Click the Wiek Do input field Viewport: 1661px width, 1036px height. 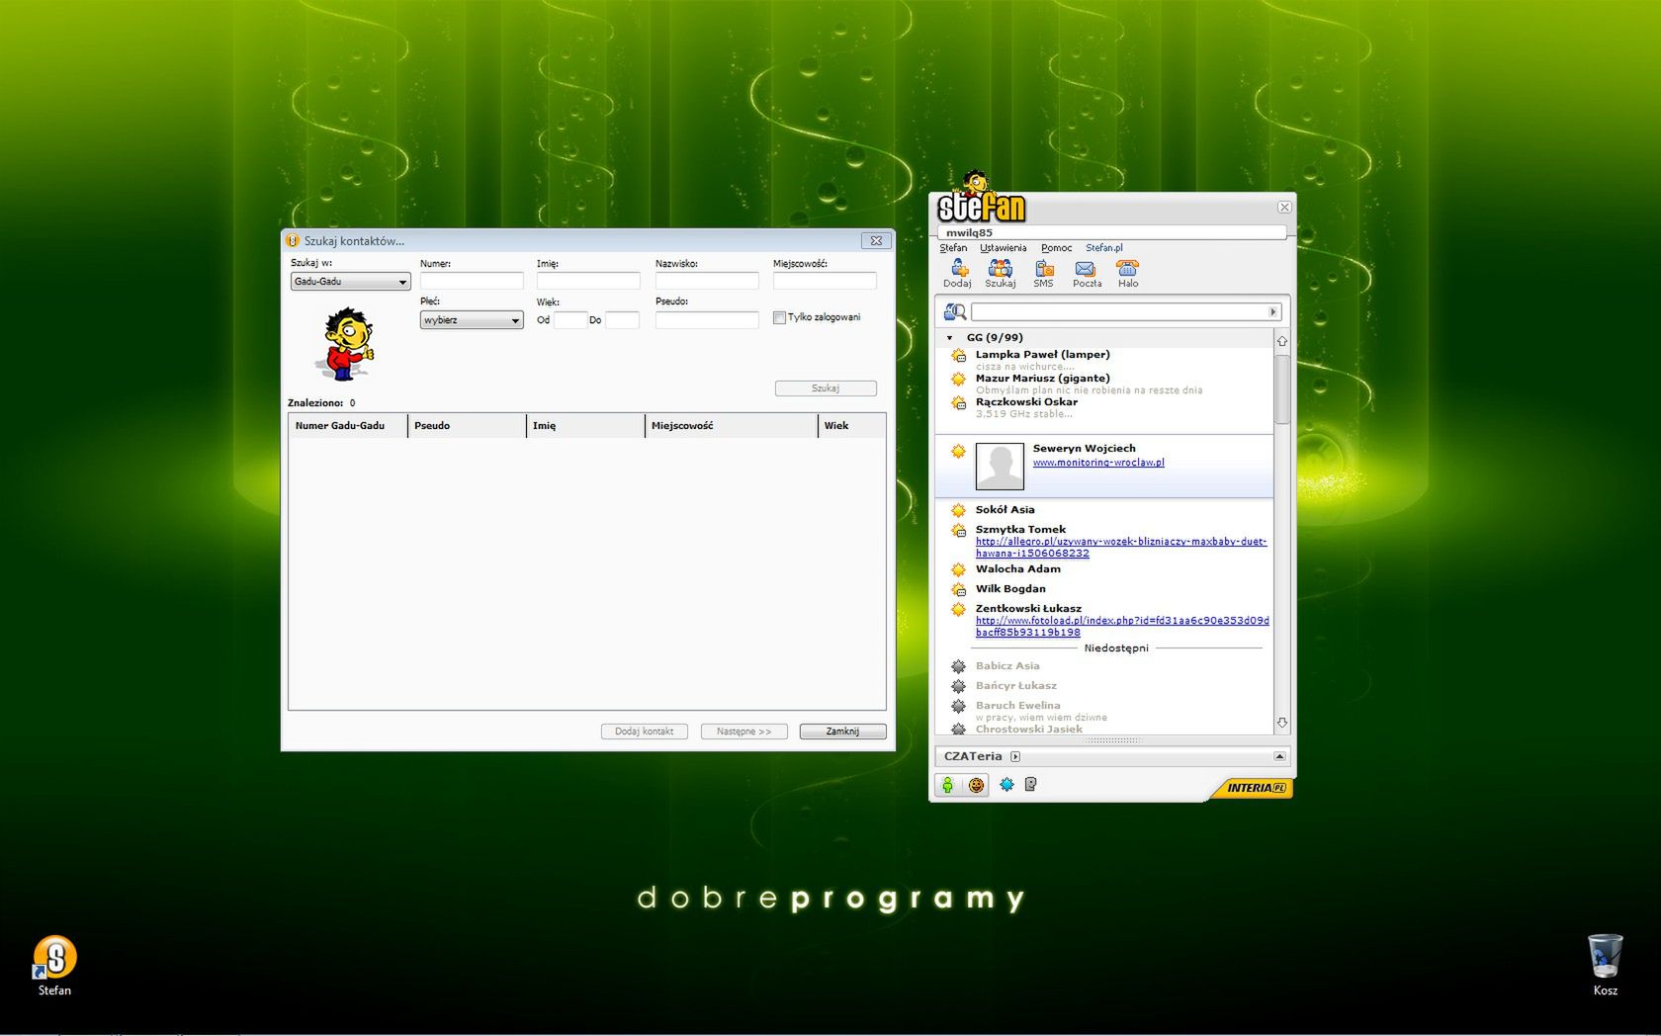pos(622,320)
